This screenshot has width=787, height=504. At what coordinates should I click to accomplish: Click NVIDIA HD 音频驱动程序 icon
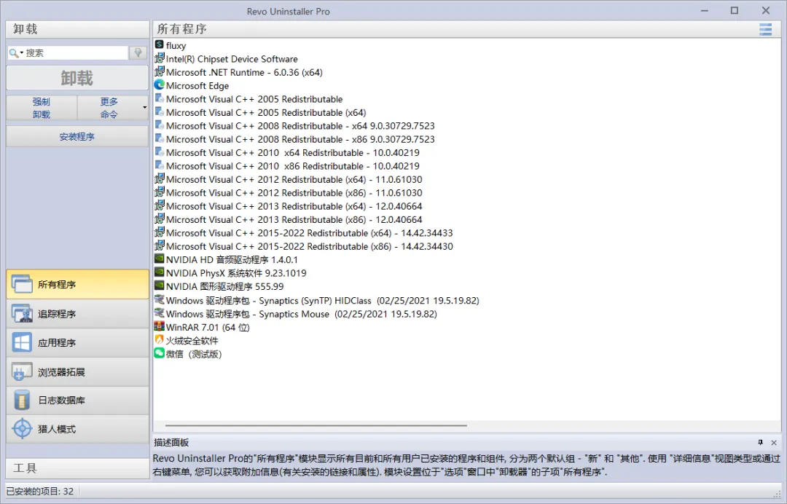pos(159,259)
